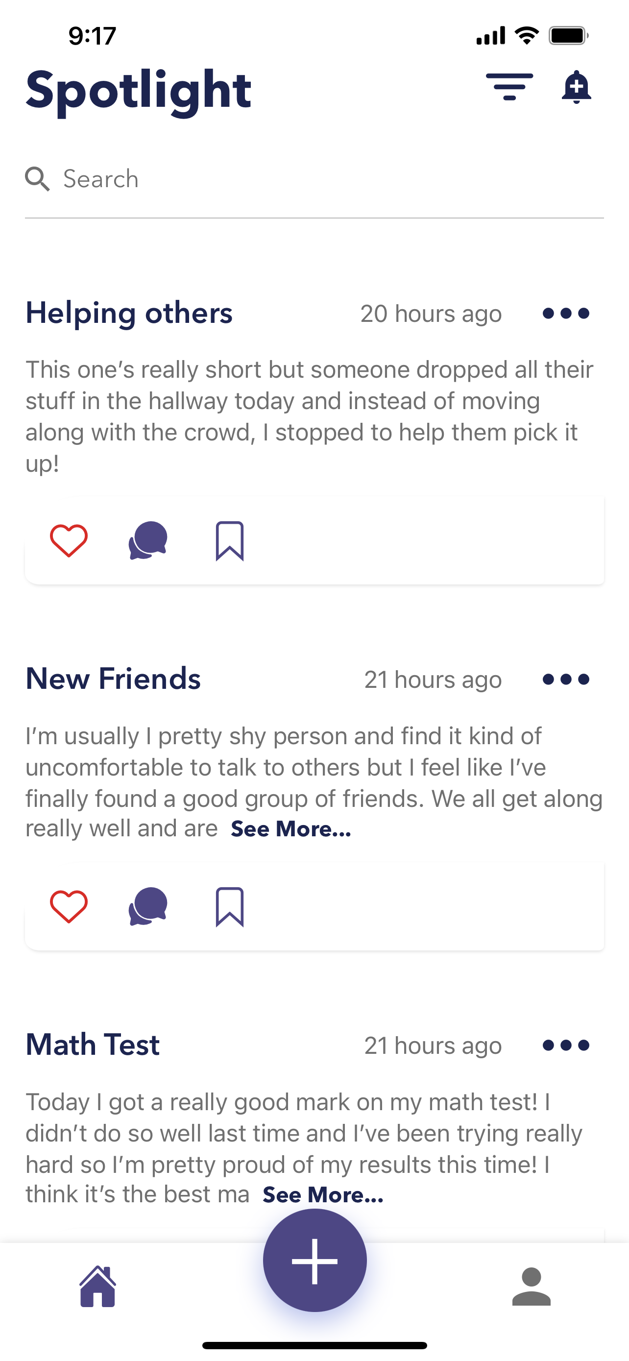Open more options for Helping others
The image size is (629, 1361).
pyautogui.click(x=566, y=314)
